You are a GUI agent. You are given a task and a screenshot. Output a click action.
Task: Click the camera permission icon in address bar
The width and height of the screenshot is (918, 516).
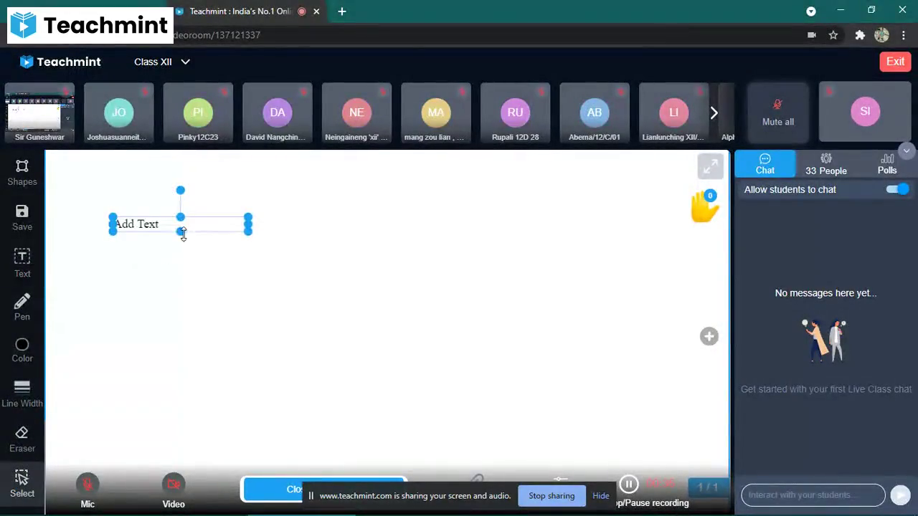pyautogui.click(x=812, y=35)
